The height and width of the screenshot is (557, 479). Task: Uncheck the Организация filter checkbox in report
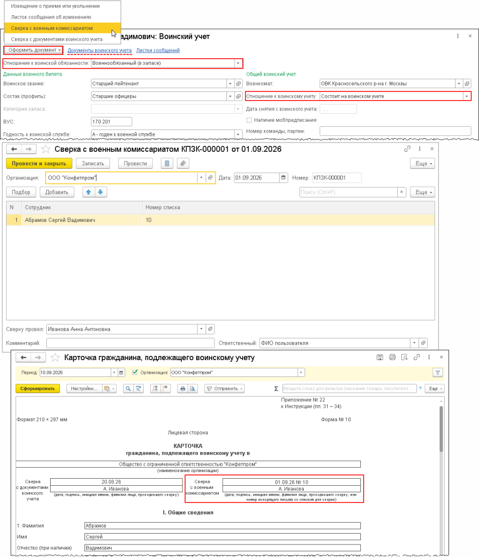tap(134, 372)
